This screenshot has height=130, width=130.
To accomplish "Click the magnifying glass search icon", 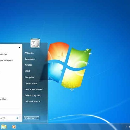I will 17,118.
